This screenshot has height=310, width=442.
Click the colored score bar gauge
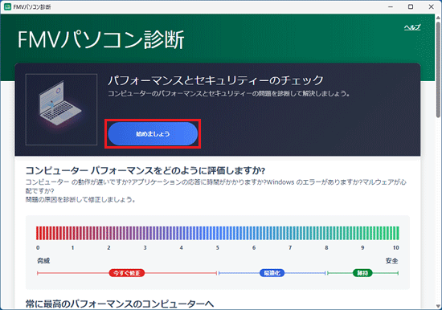pyautogui.click(x=217, y=233)
